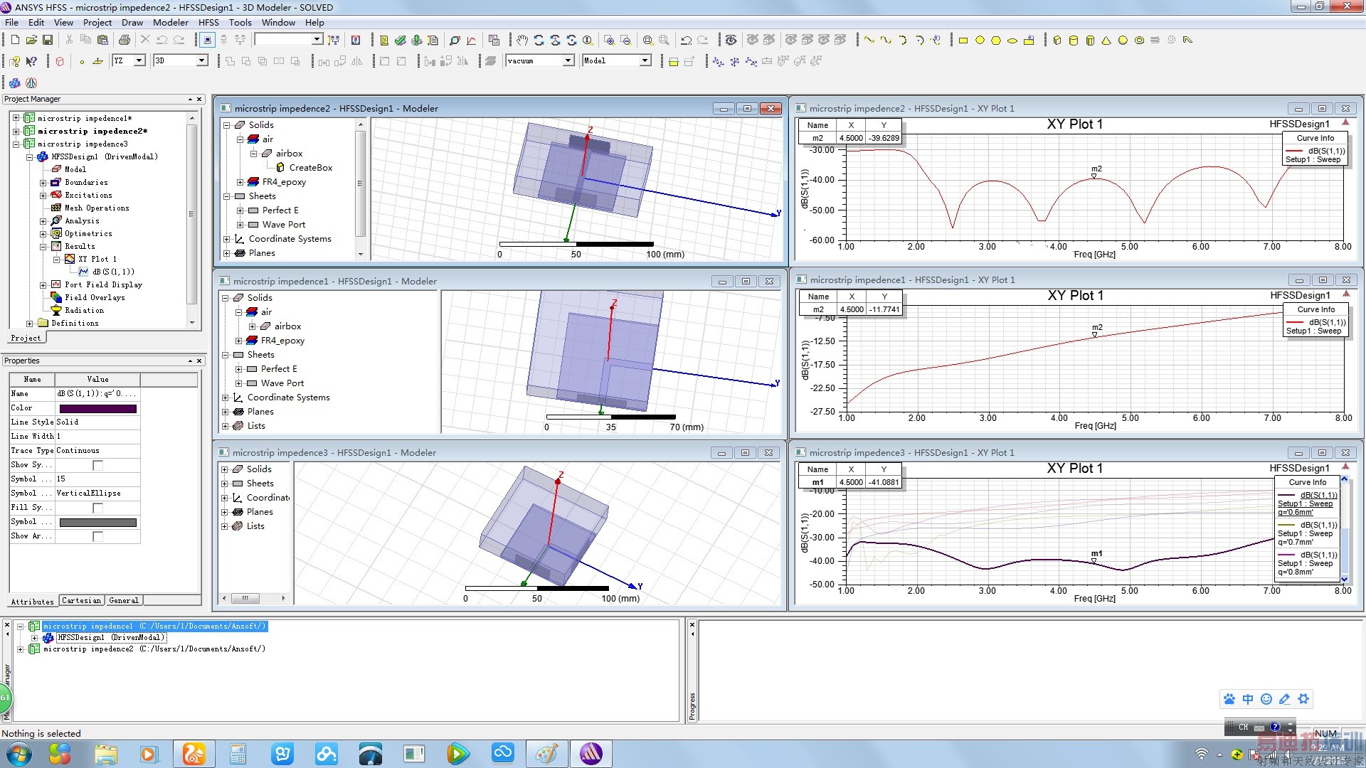Select the Draw circle tool
This screenshot has height=768, width=1366.
click(x=980, y=41)
